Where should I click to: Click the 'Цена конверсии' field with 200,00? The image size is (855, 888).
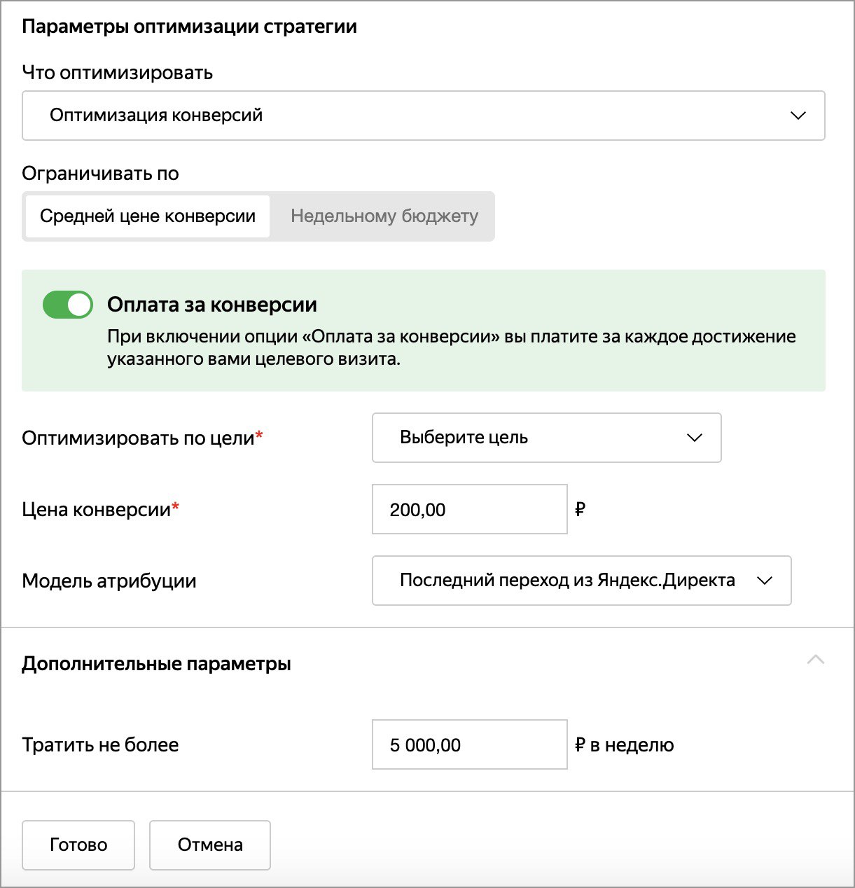pyautogui.click(x=468, y=510)
